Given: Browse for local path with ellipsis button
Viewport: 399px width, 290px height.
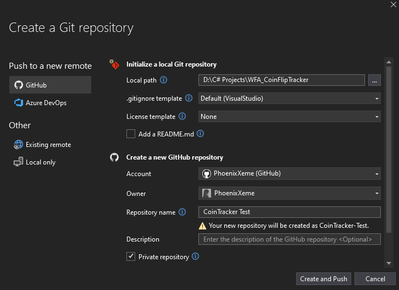Looking at the screenshot, I should [374, 80].
